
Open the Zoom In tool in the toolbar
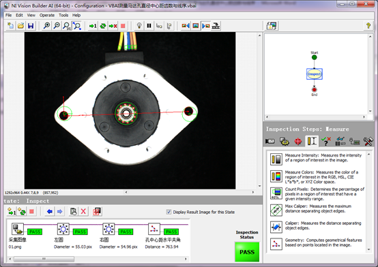[46, 26]
